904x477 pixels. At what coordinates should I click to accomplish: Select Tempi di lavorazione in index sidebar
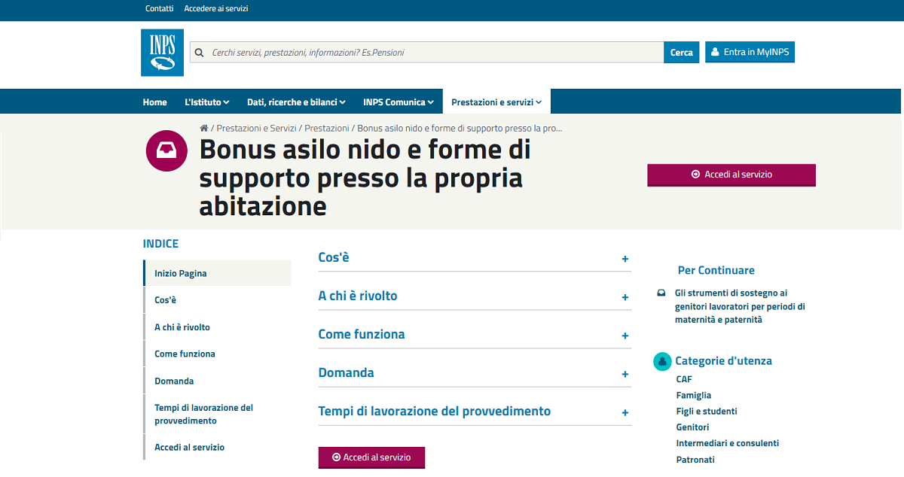point(203,414)
